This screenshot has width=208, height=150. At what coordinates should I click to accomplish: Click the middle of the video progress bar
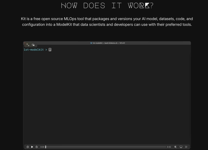(x=106, y=147)
